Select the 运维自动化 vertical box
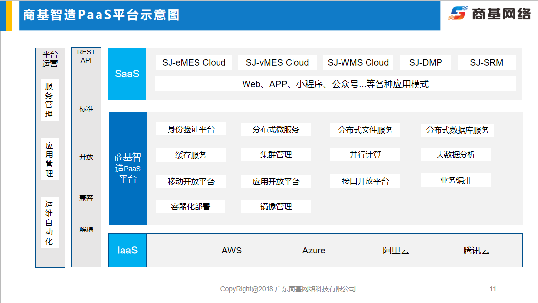This screenshot has width=538, height=303. pyautogui.click(x=49, y=223)
